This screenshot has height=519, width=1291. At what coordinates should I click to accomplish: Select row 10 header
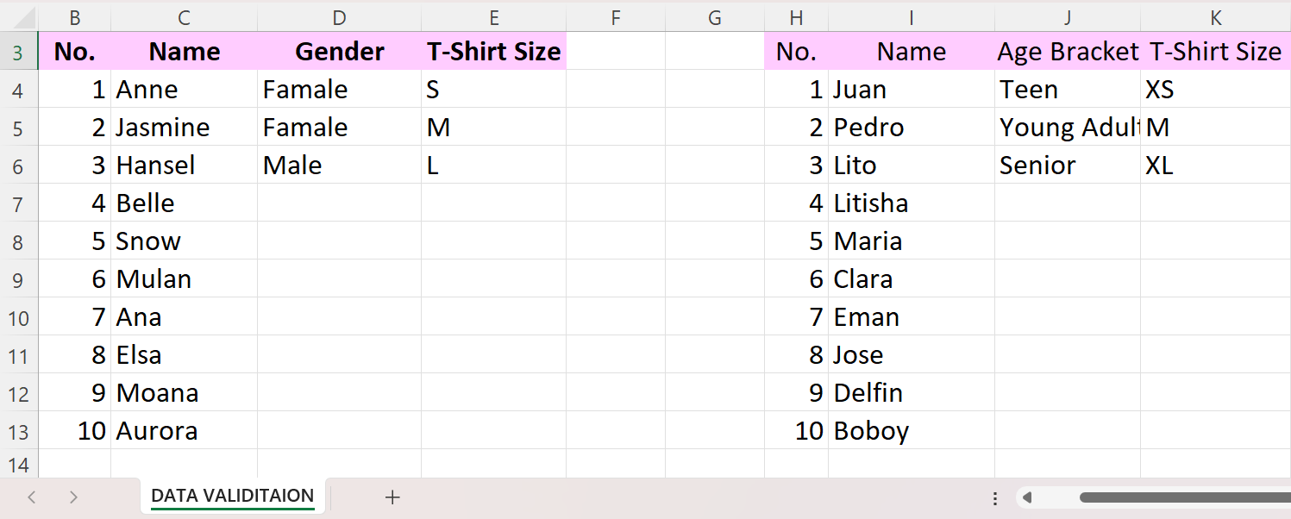[x=18, y=318]
